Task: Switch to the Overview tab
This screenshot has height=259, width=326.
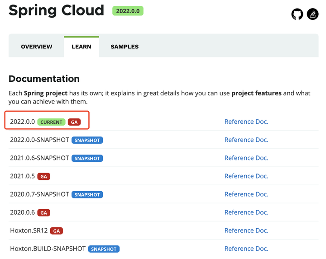Action: (x=37, y=47)
